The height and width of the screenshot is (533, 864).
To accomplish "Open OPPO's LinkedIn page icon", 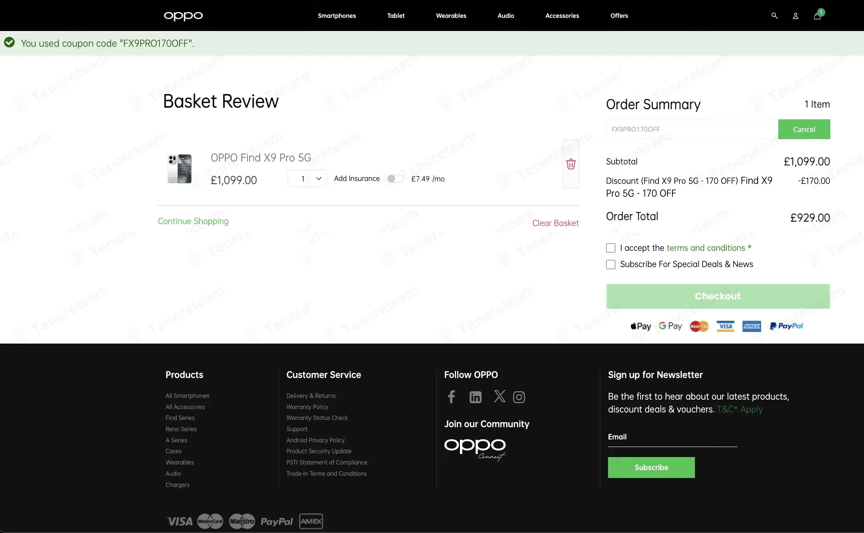I will tap(475, 397).
